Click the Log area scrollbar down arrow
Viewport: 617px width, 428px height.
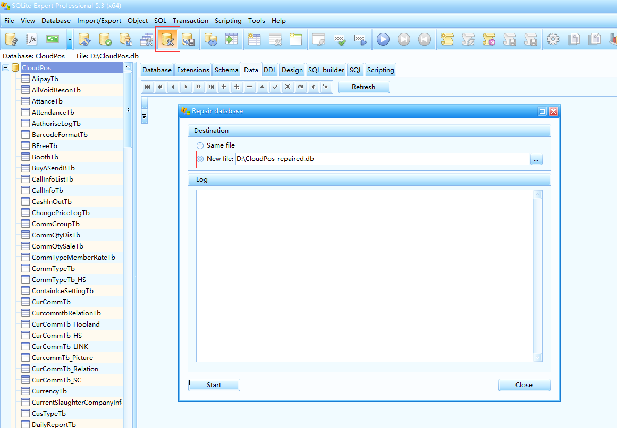coord(537,357)
